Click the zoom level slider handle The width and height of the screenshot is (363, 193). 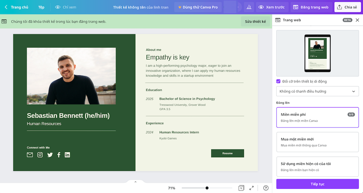pos(207,188)
